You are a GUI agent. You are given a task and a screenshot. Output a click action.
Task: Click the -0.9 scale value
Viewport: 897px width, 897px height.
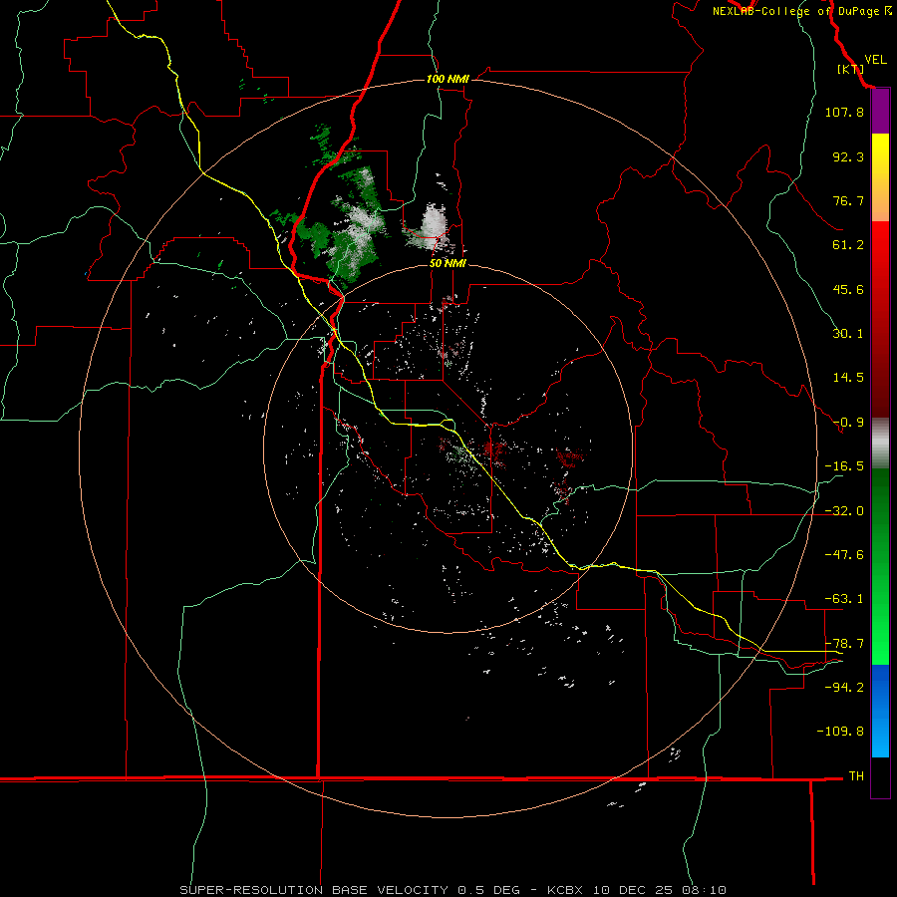point(848,423)
